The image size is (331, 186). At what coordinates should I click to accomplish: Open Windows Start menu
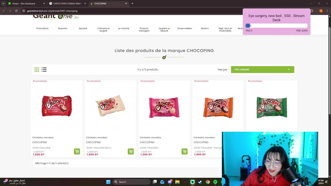pos(108,182)
